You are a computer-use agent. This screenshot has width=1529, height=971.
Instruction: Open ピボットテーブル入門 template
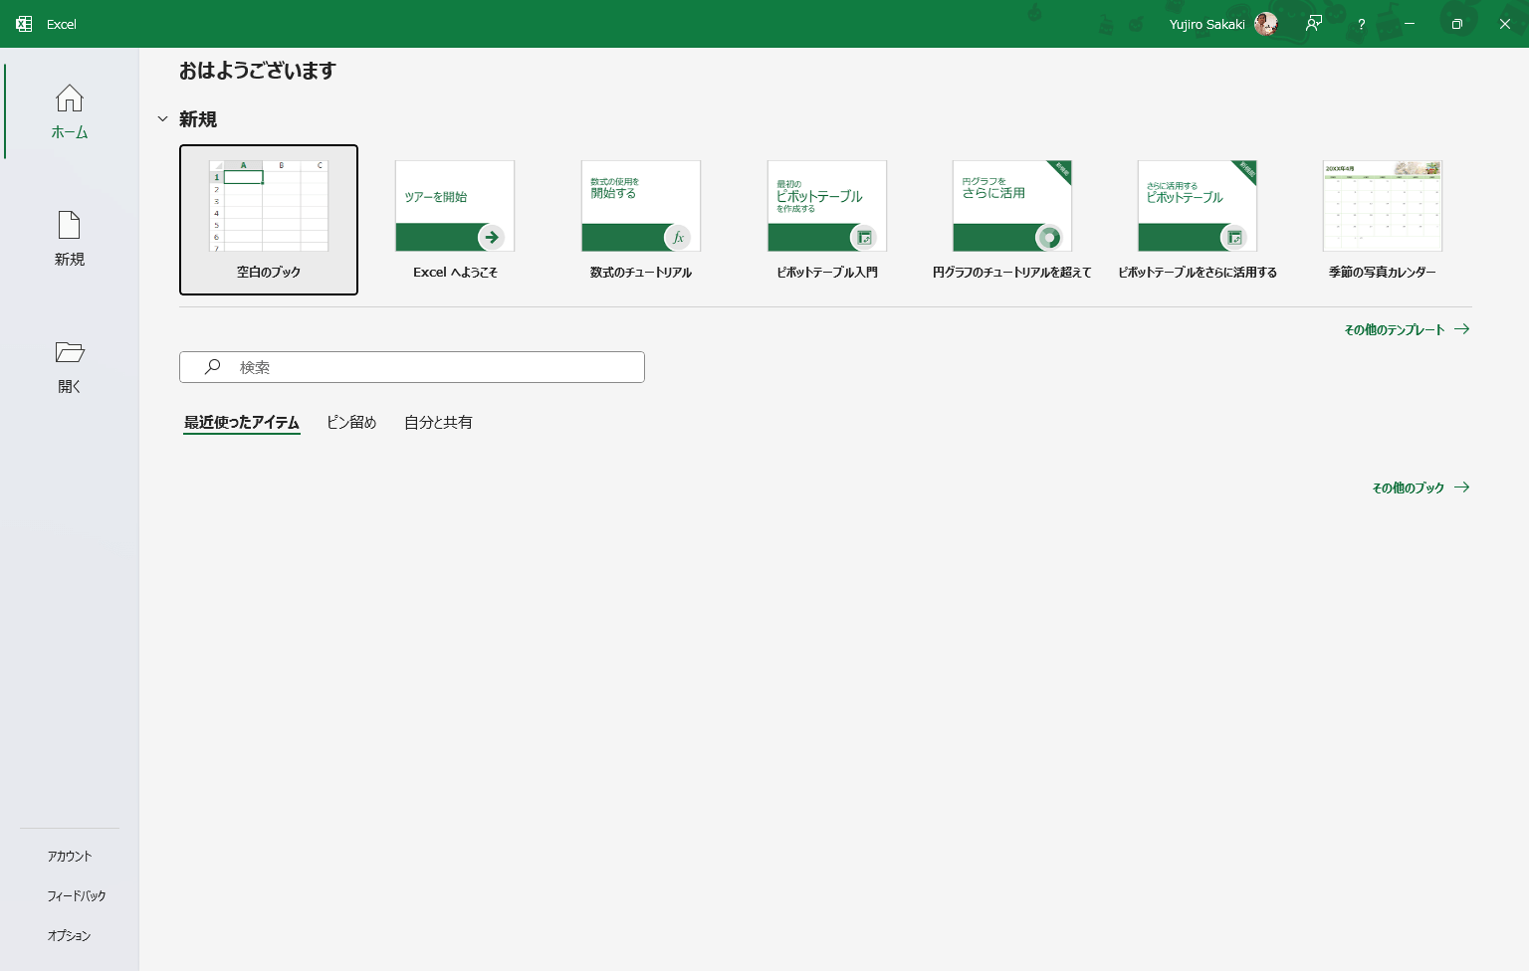[x=827, y=220]
